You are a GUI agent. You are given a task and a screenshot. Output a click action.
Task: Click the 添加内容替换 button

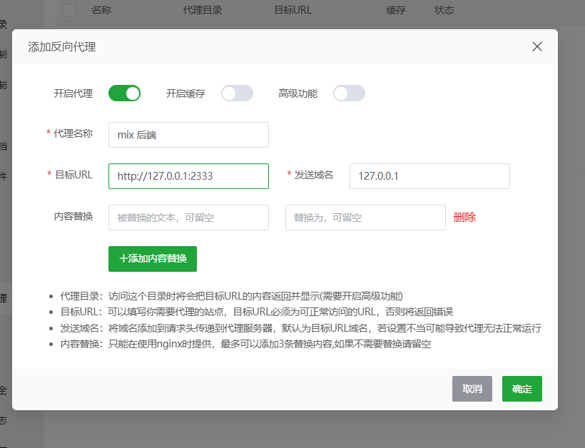153,259
